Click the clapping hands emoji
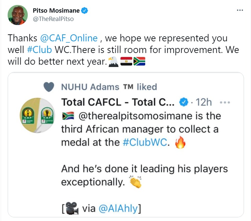The image size is (251, 221). (x=136, y=182)
